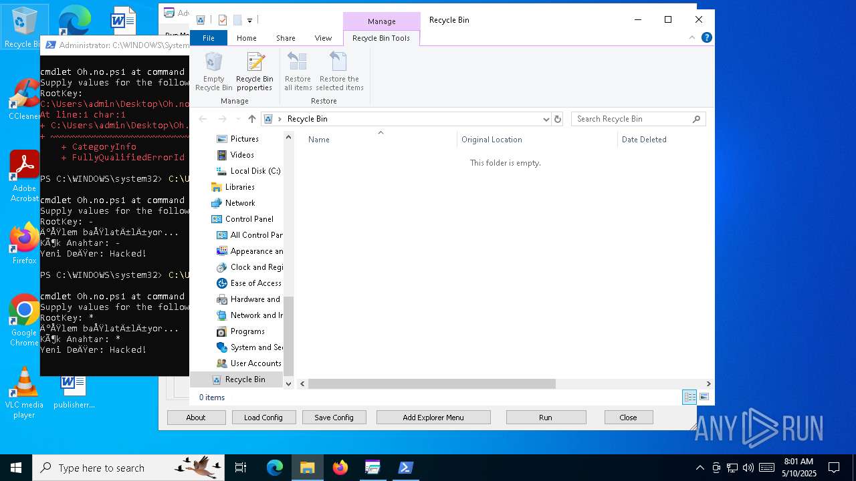The height and width of the screenshot is (481, 856).
Task: Click the Load Config button
Action: pyautogui.click(x=263, y=418)
